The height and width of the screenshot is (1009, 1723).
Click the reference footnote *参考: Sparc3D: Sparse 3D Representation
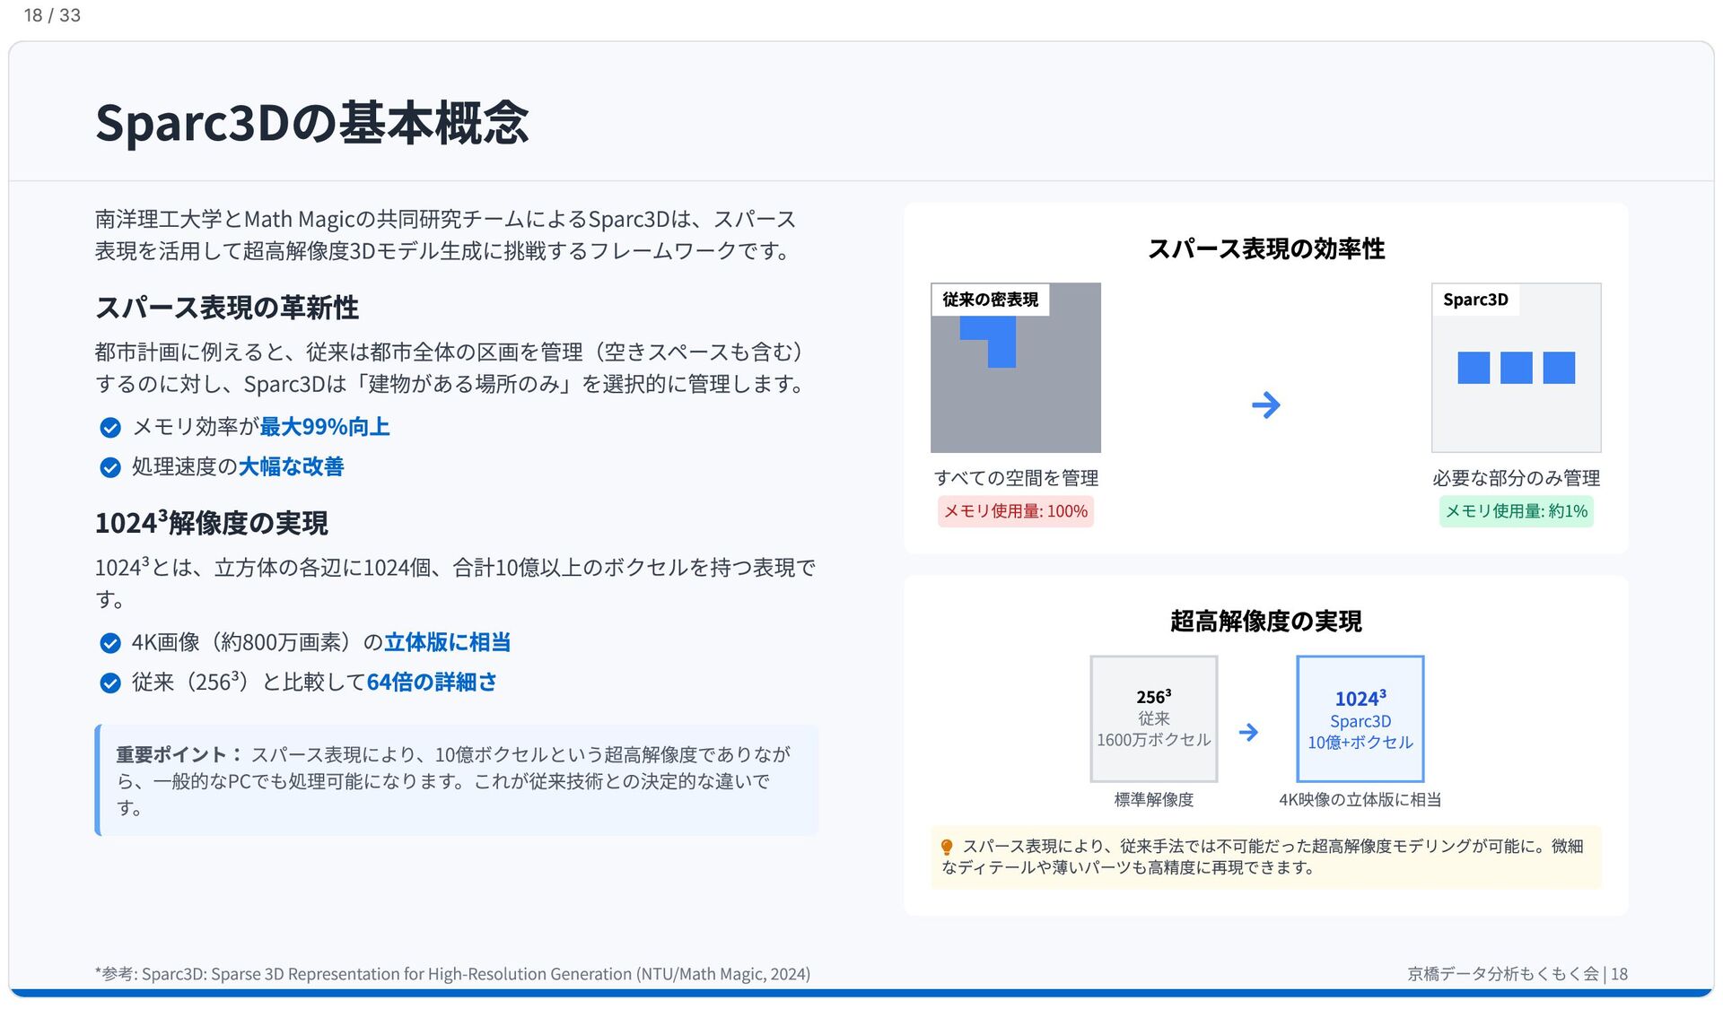click(x=452, y=974)
